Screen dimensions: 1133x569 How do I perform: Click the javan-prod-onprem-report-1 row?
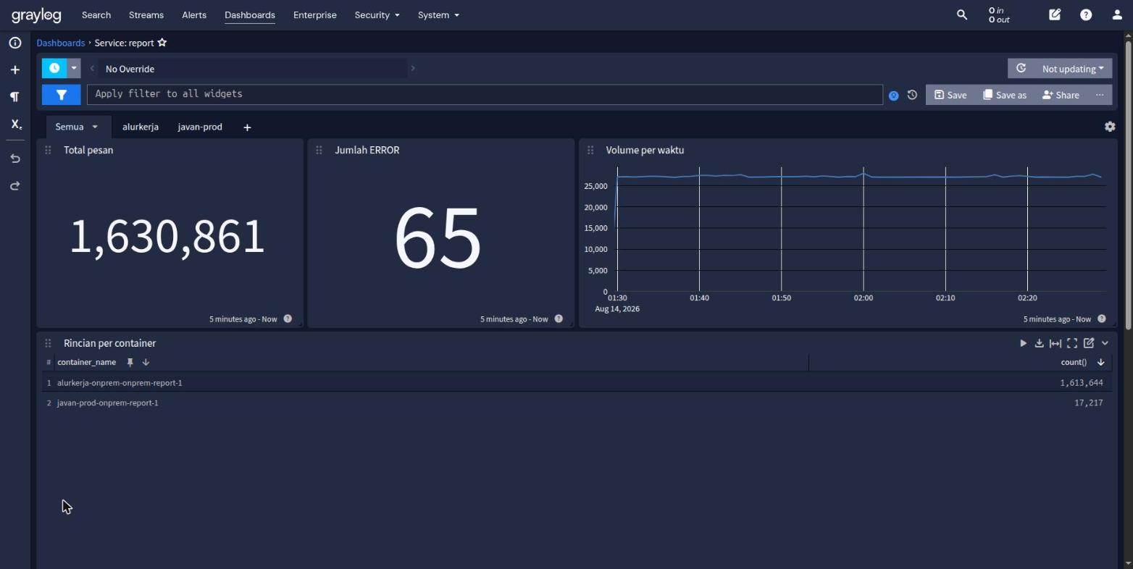pos(577,402)
